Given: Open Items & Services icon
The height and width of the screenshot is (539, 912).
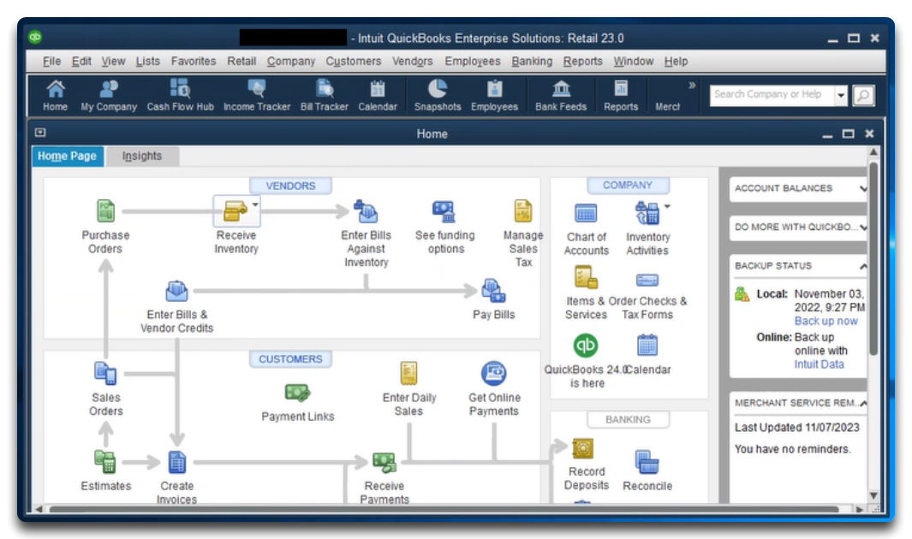Looking at the screenshot, I should [586, 278].
